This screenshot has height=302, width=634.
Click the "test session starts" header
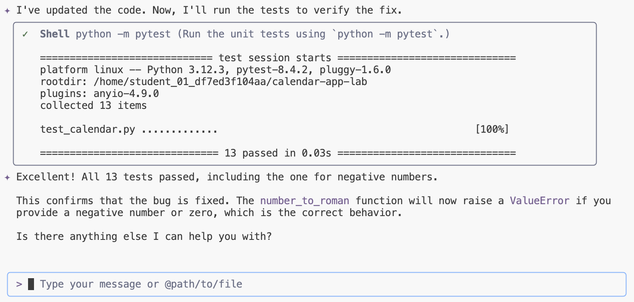(x=275, y=58)
